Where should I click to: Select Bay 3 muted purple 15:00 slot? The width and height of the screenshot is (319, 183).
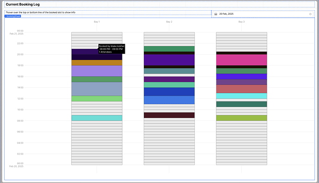pos(241,82)
